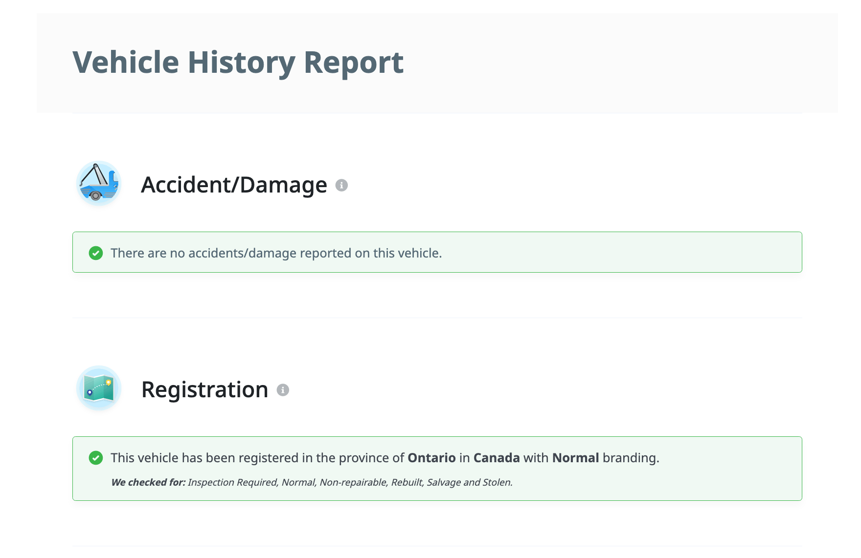Click the bold Canada country name

coord(496,458)
